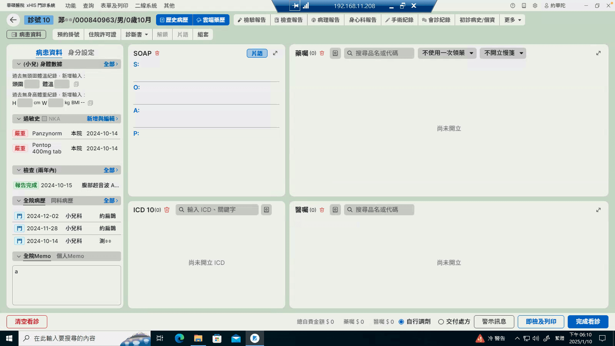Viewport: 615px width, 346px height.
Task: Open the 更多 dropdown menu
Action: [x=512, y=20]
